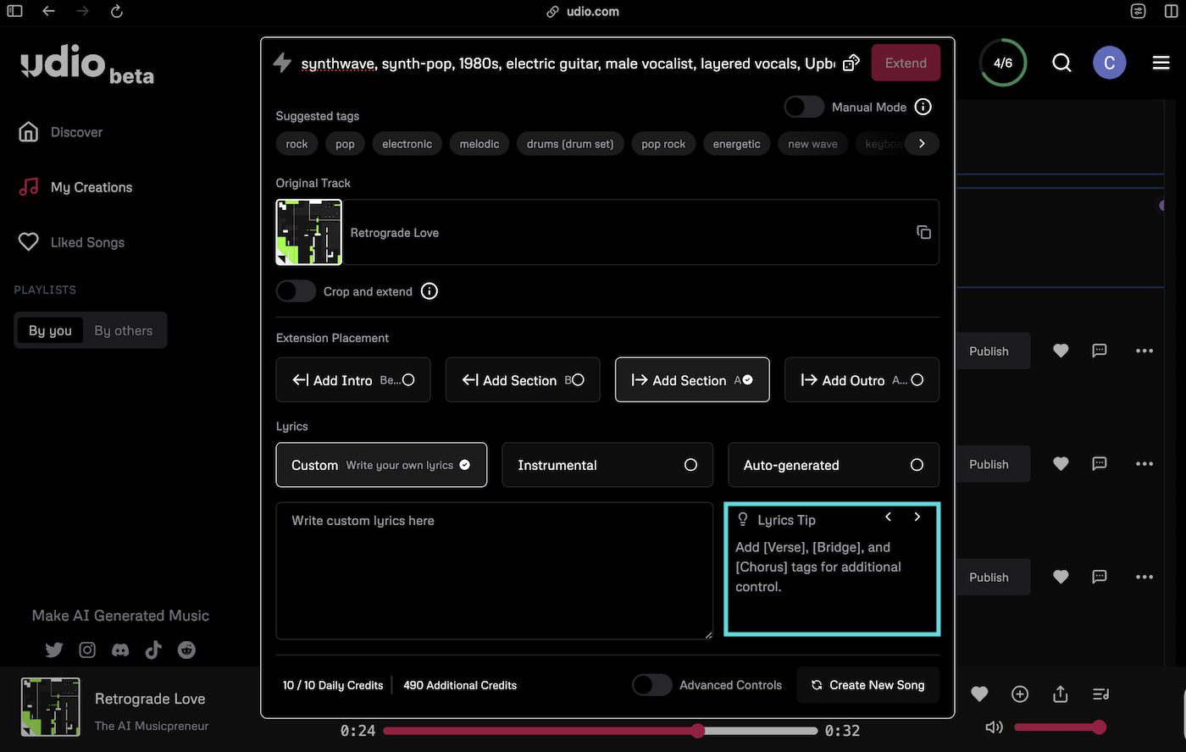The width and height of the screenshot is (1186, 752).
Task: Click the generation progress indicator showing 4/6
Action: point(1003,62)
